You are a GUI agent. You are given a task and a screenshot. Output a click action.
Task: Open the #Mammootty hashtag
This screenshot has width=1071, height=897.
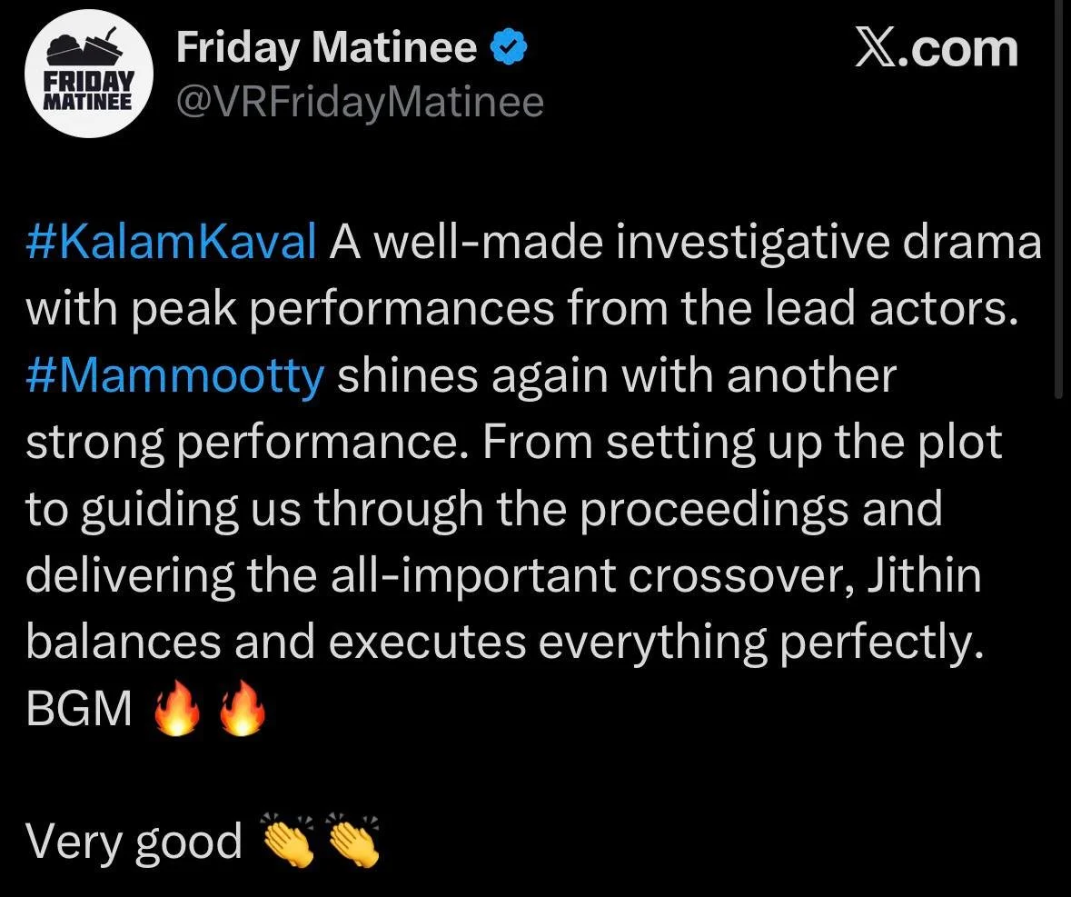coord(174,375)
